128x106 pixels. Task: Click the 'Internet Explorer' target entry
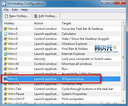point(73,54)
